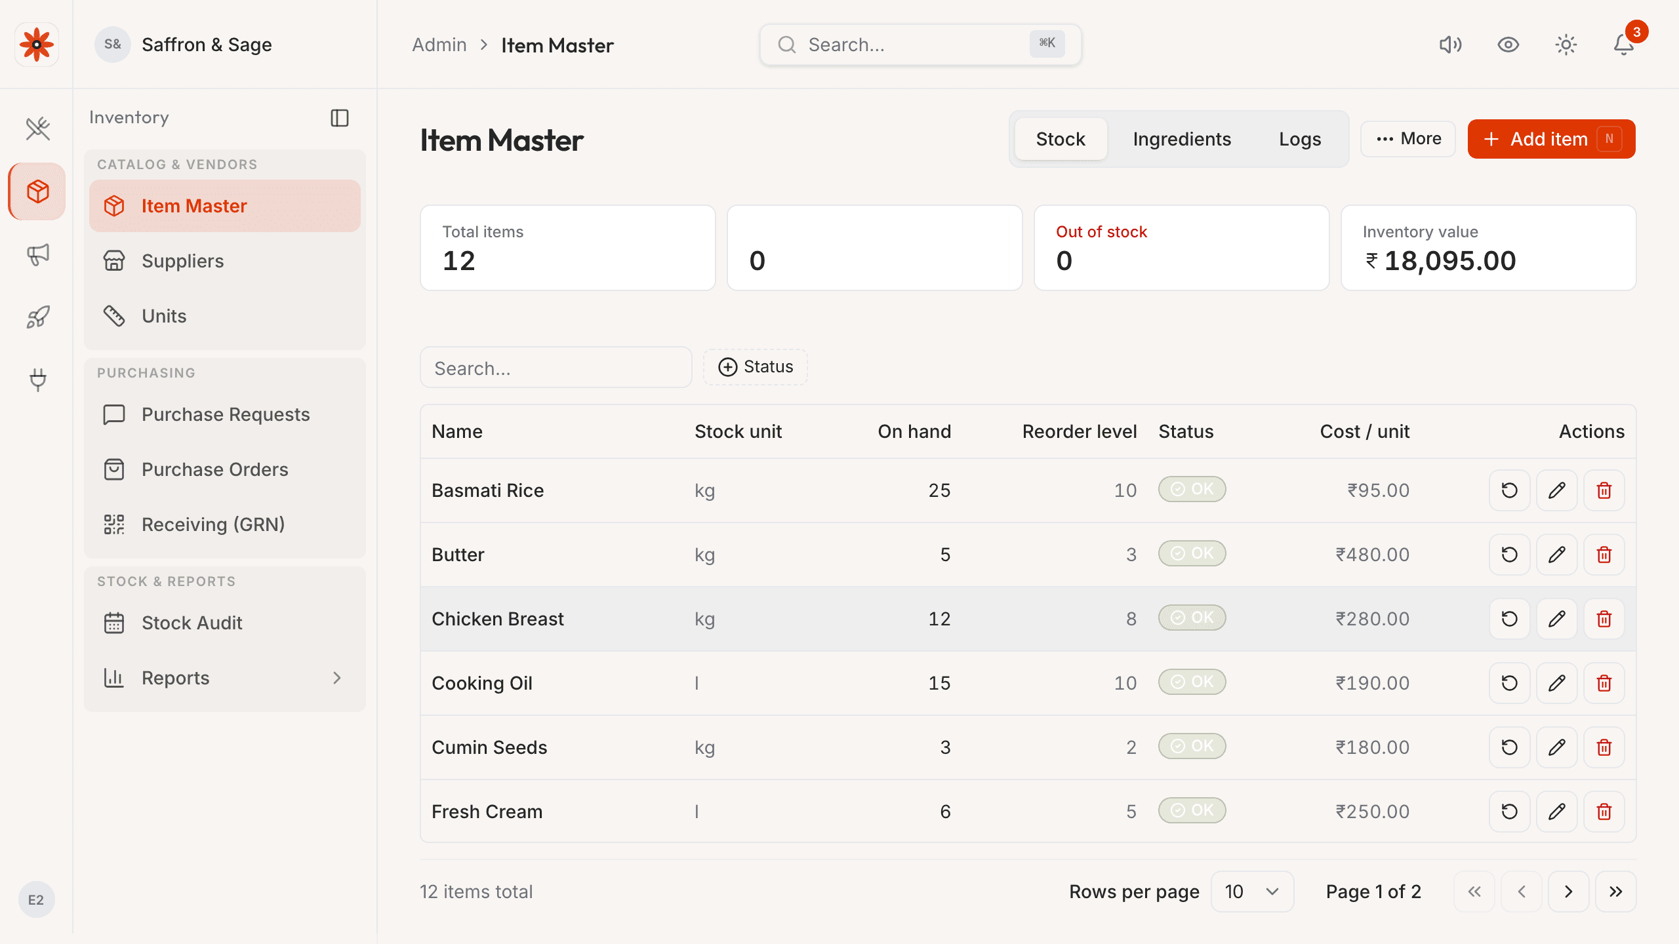Image resolution: width=1679 pixels, height=944 pixels.
Task: Edit the Butter item with pencil icon
Action: (x=1557, y=555)
